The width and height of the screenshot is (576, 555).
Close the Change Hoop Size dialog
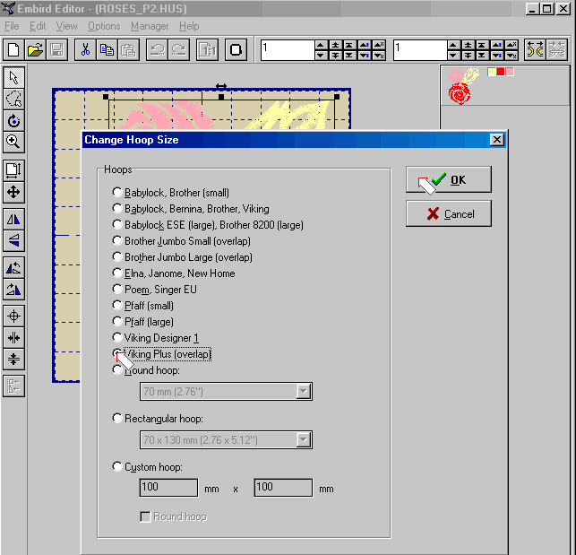tap(497, 140)
